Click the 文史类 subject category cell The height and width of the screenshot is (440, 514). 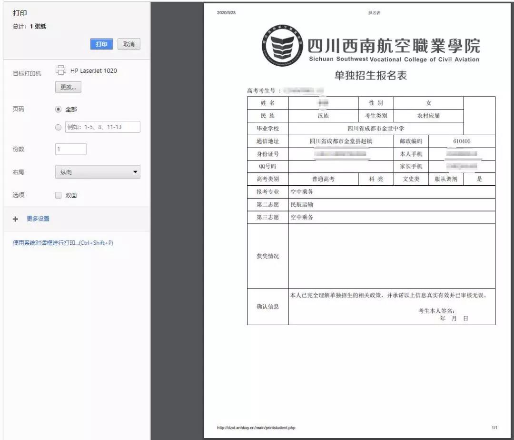(x=411, y=179)
